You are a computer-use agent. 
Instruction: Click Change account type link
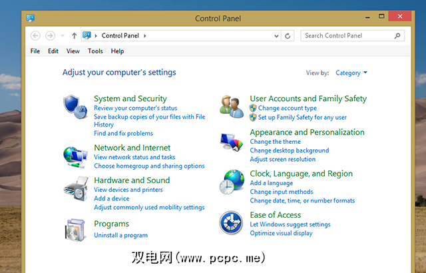tap(288, 108)
